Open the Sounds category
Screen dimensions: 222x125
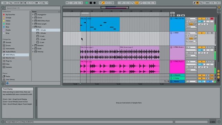(x=8, y=42)
